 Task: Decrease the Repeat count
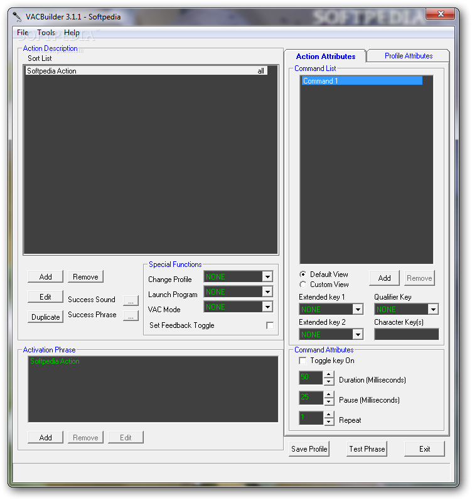tap(329, 421)
